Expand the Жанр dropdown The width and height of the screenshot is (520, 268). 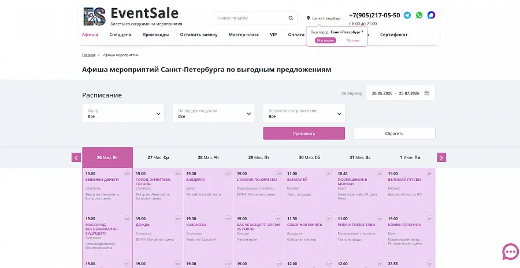tap(123, 114)
